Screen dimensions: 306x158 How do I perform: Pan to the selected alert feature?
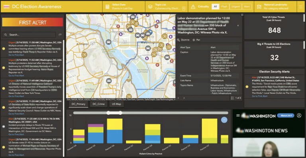(x=196, y=40)
